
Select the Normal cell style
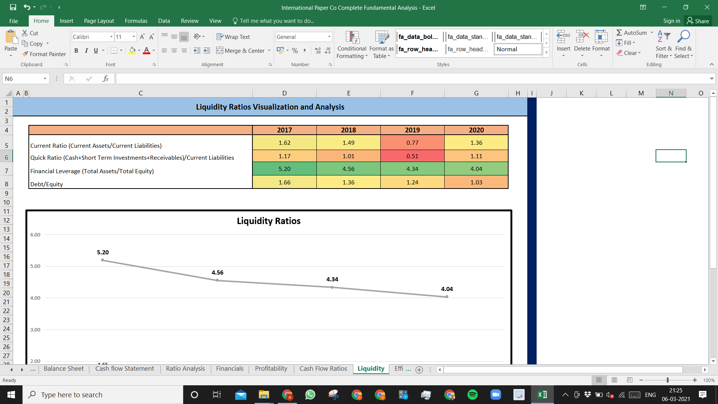pos(518,49)
